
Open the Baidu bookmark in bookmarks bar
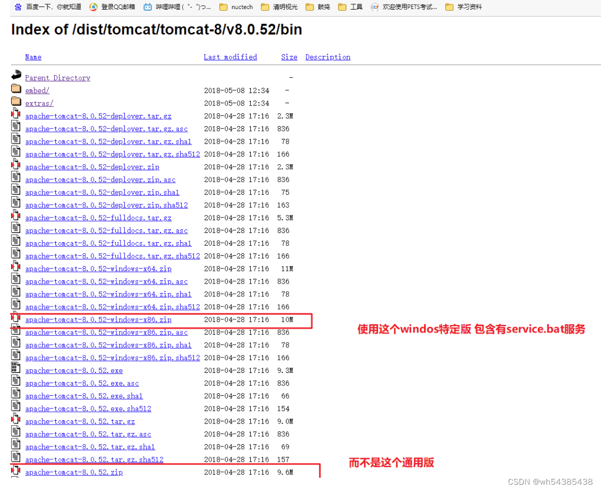click(x=48, y=7)
